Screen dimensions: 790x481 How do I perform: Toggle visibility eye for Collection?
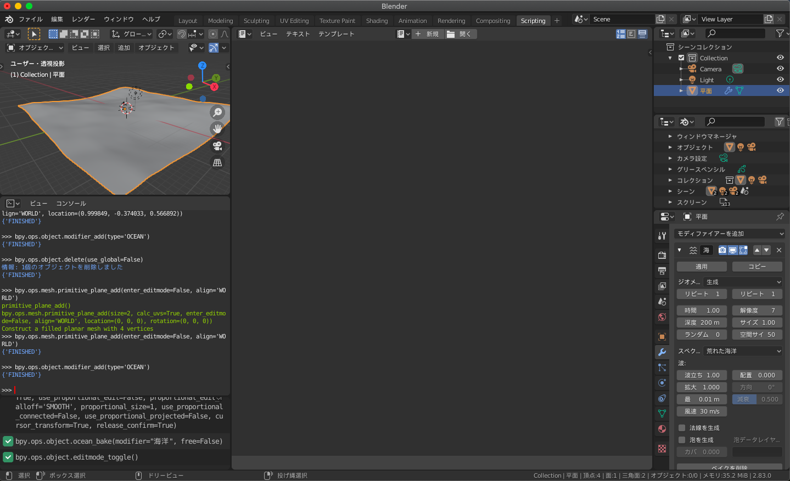coord(780,58)
